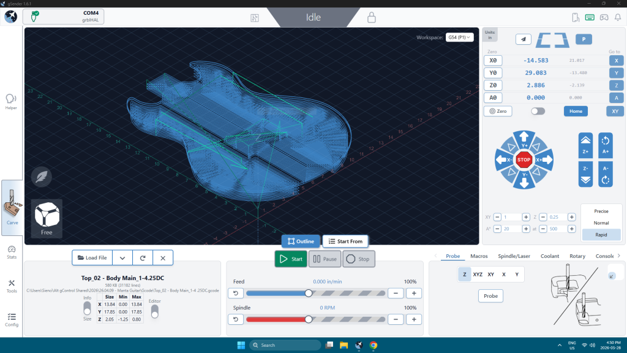The image size is (627, 353).
Task: Close the loaded file with X
Action: pos(163,258)
